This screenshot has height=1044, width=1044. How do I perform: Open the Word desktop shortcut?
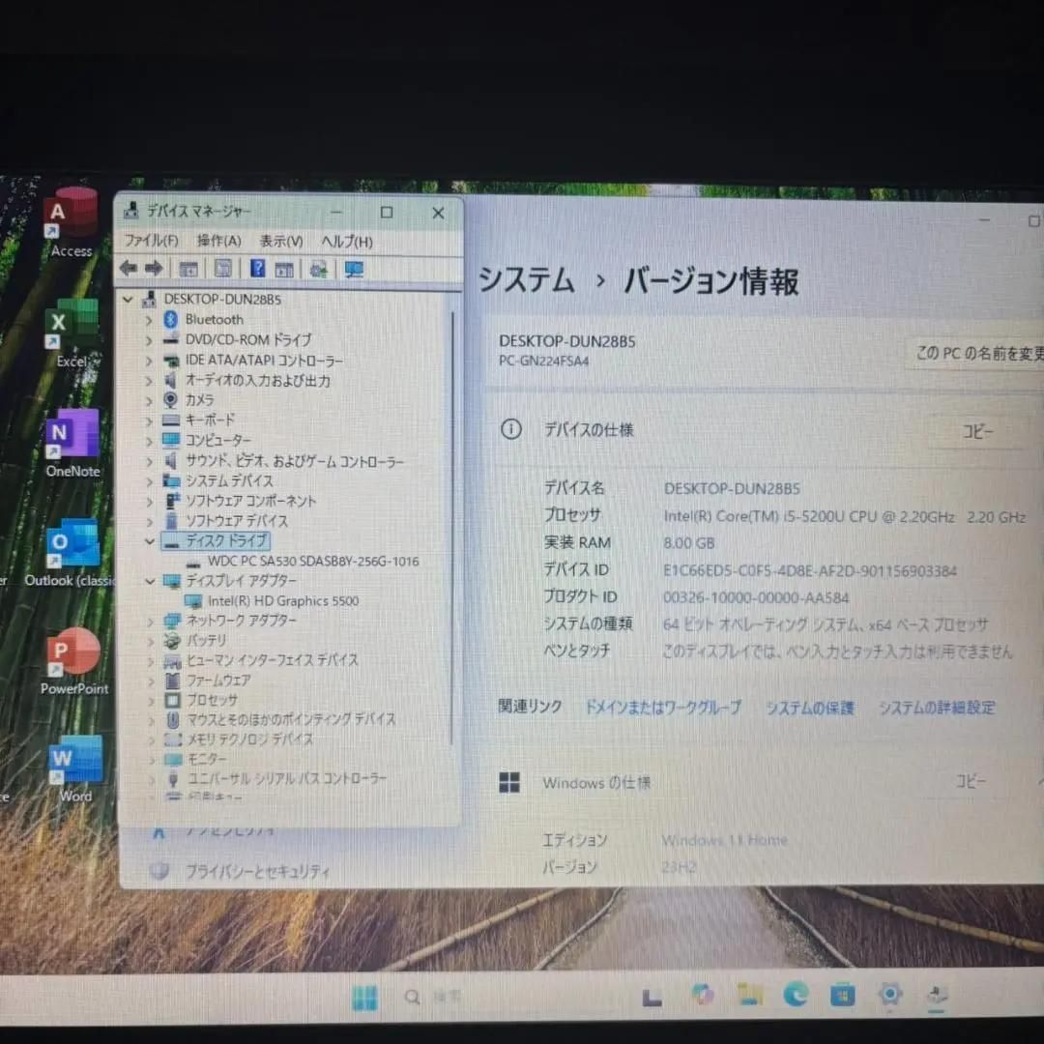(x=75, y=769)
